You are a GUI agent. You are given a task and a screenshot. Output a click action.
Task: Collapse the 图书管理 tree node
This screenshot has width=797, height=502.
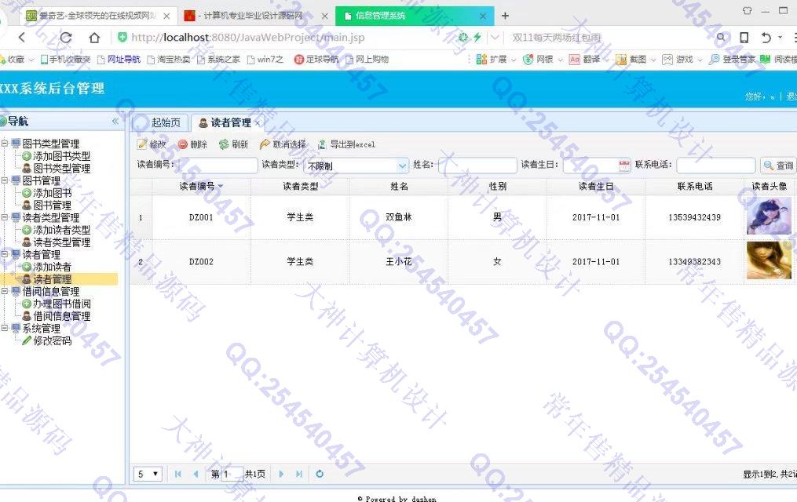pos(5,180)
